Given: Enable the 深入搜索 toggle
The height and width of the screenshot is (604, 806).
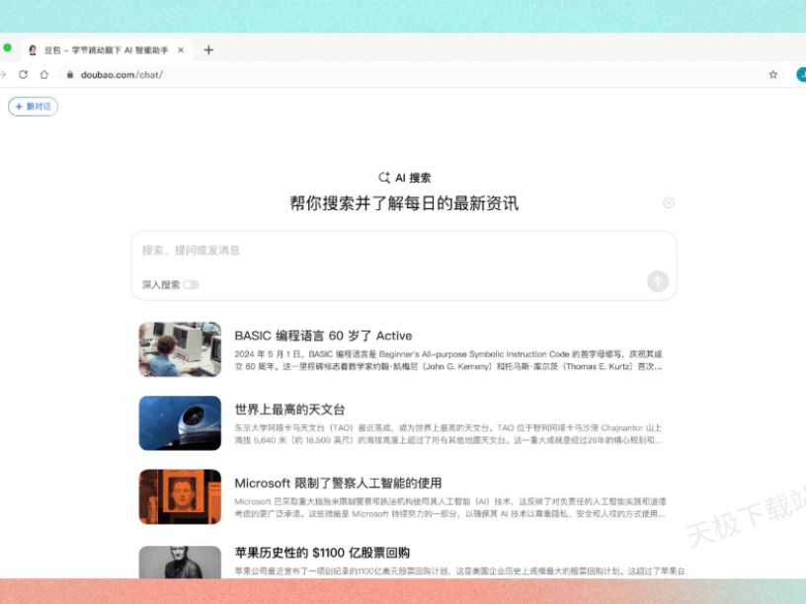Looking at the screenshot, I should point(191,284).
